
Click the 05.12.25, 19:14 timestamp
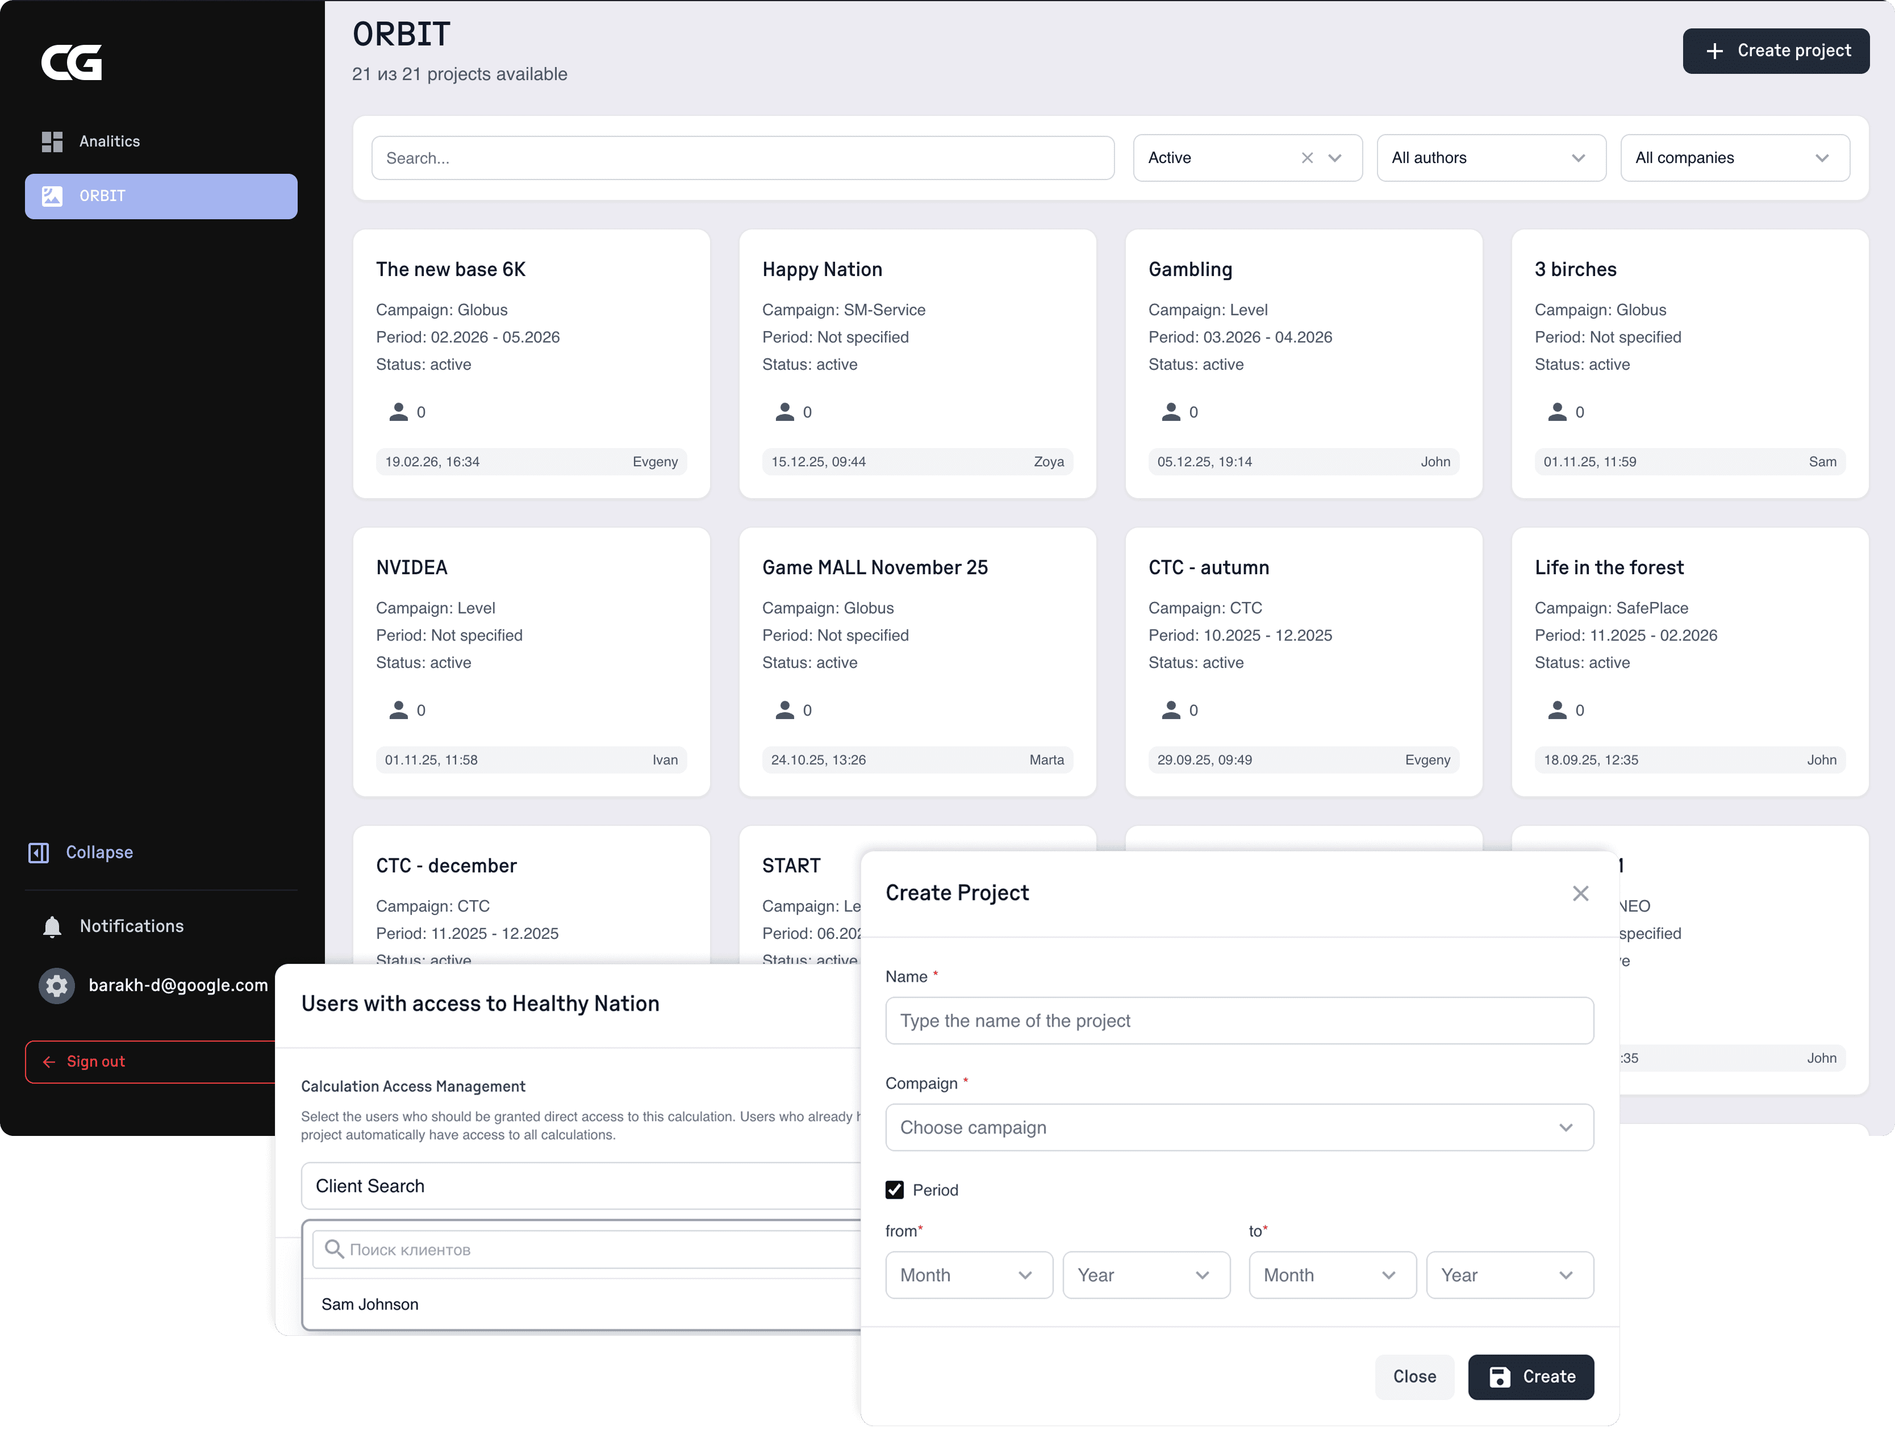pyautogui.click(x=1204, y=462)
